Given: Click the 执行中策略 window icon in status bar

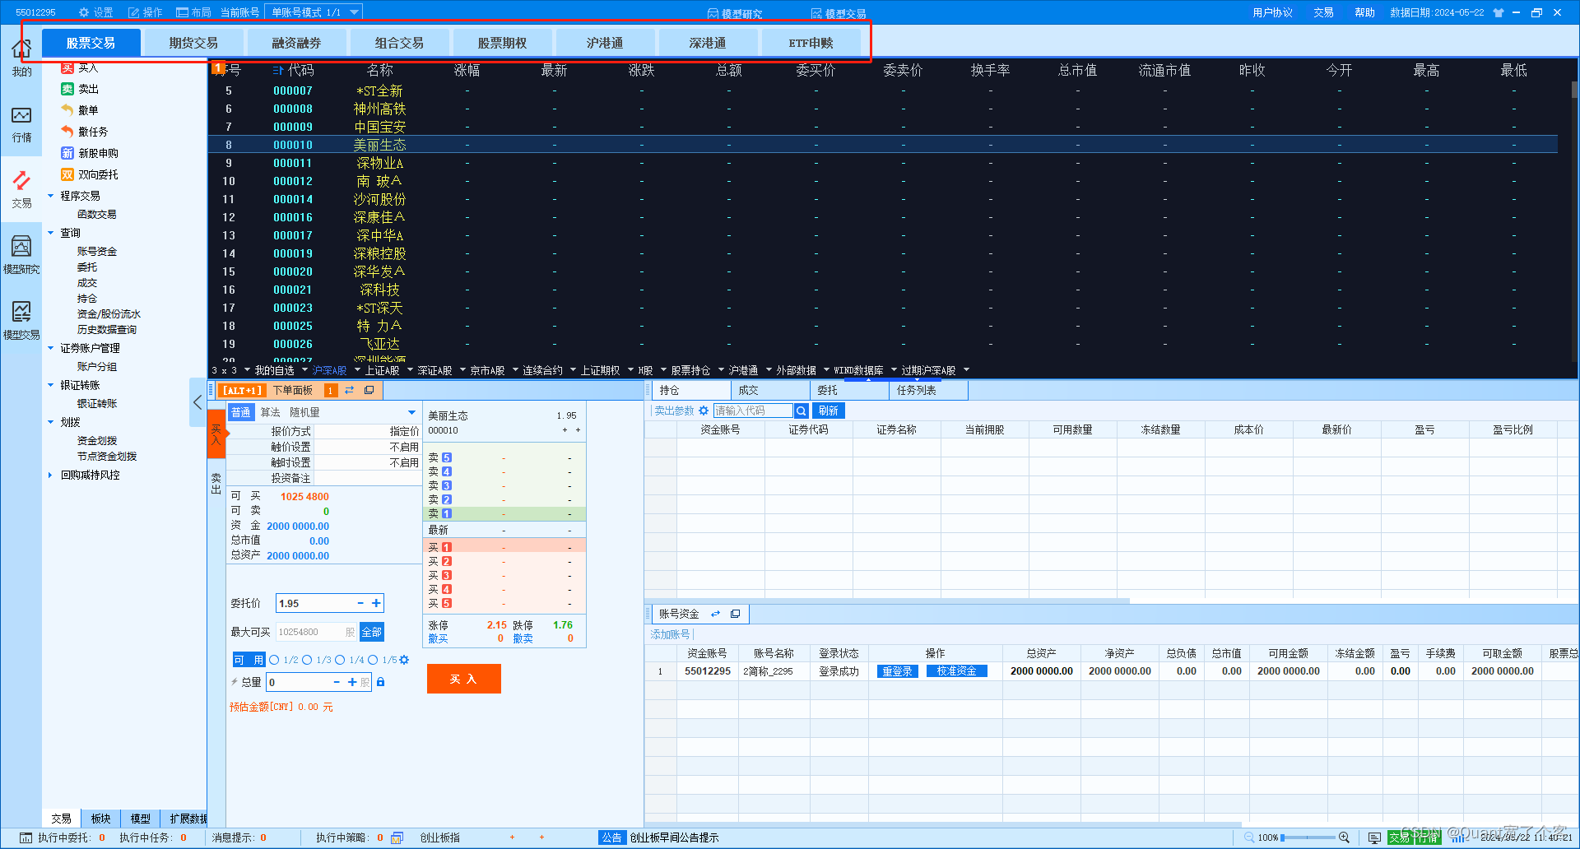Looking at the screenshot, I should click(397, 837).
